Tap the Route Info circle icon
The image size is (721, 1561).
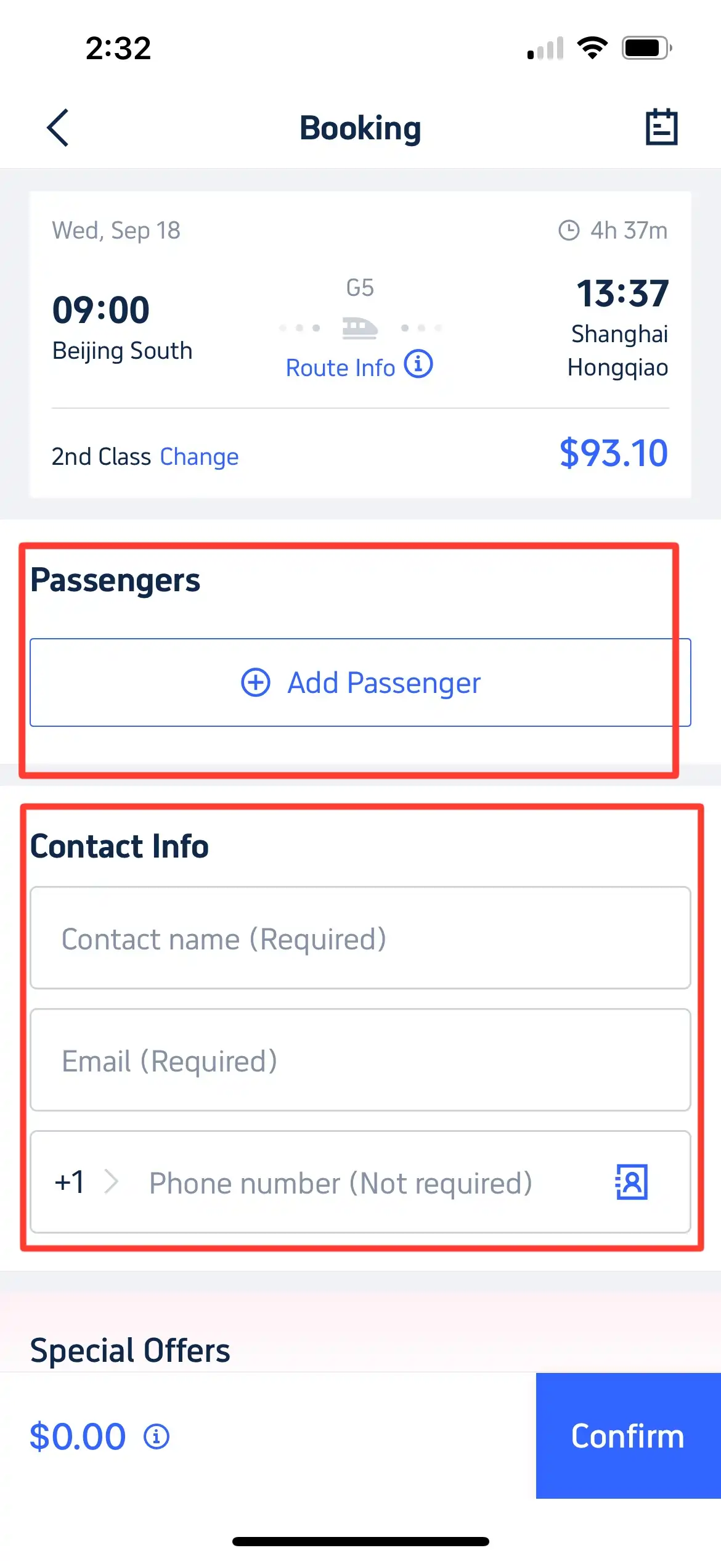(x=418, y=364)
